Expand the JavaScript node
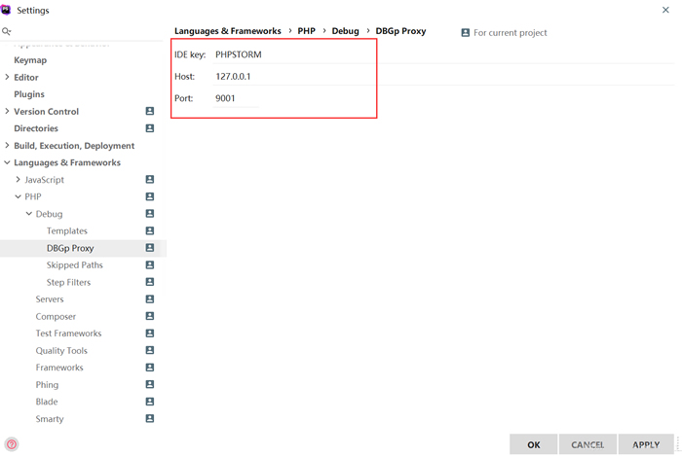This screenshot has width=682, height=456. pos(18,179)
